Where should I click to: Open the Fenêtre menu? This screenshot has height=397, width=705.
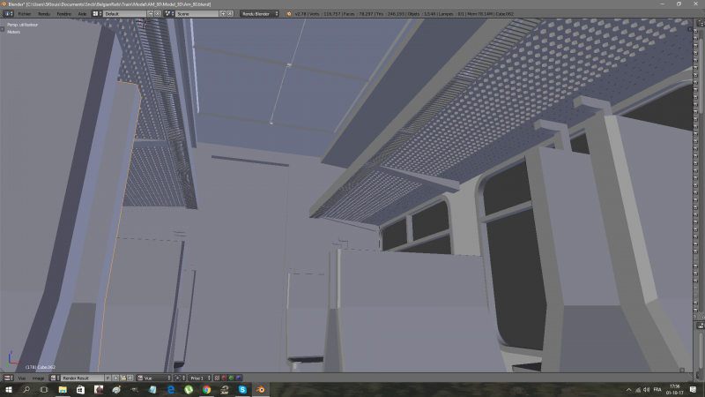[63, 14]
